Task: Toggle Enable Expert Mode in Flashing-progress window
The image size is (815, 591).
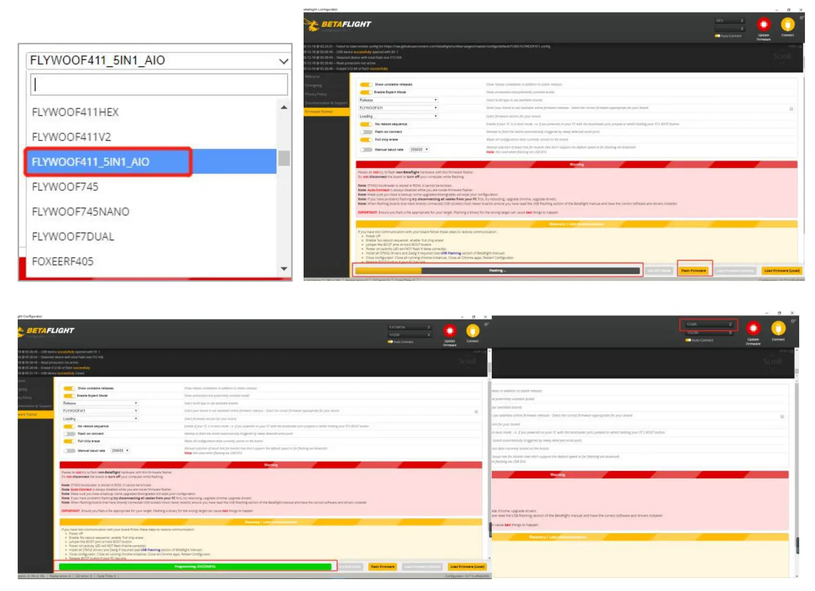Action: [x=366, y=92]
